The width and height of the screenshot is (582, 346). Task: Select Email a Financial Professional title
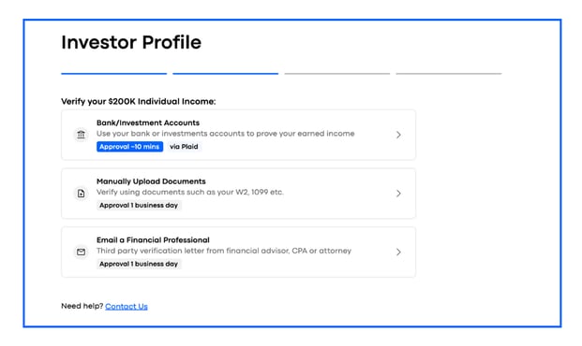pos(153,240)
